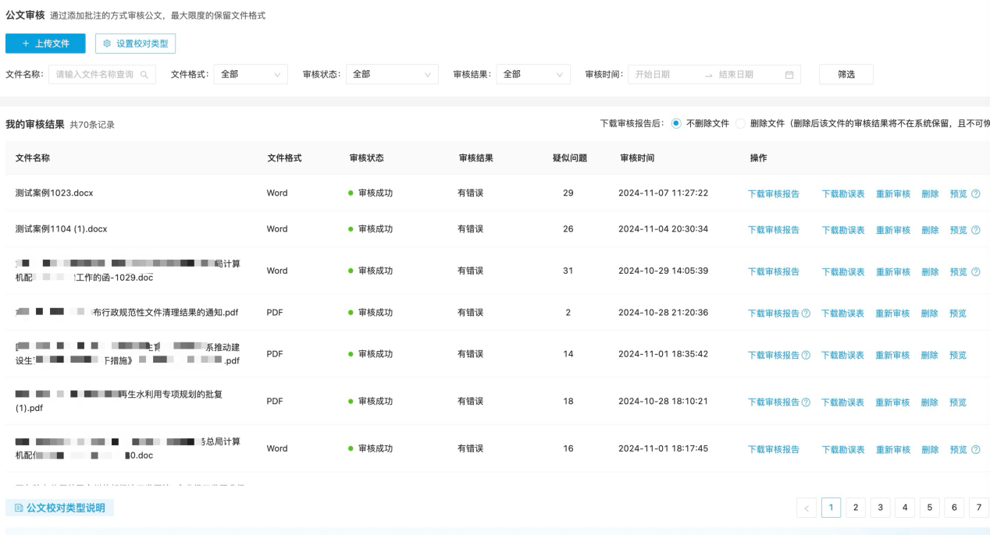The image size is (990, 535).
Task: Download 审核报告 for 测试案例1023.docx
Action: click(774, 193)
